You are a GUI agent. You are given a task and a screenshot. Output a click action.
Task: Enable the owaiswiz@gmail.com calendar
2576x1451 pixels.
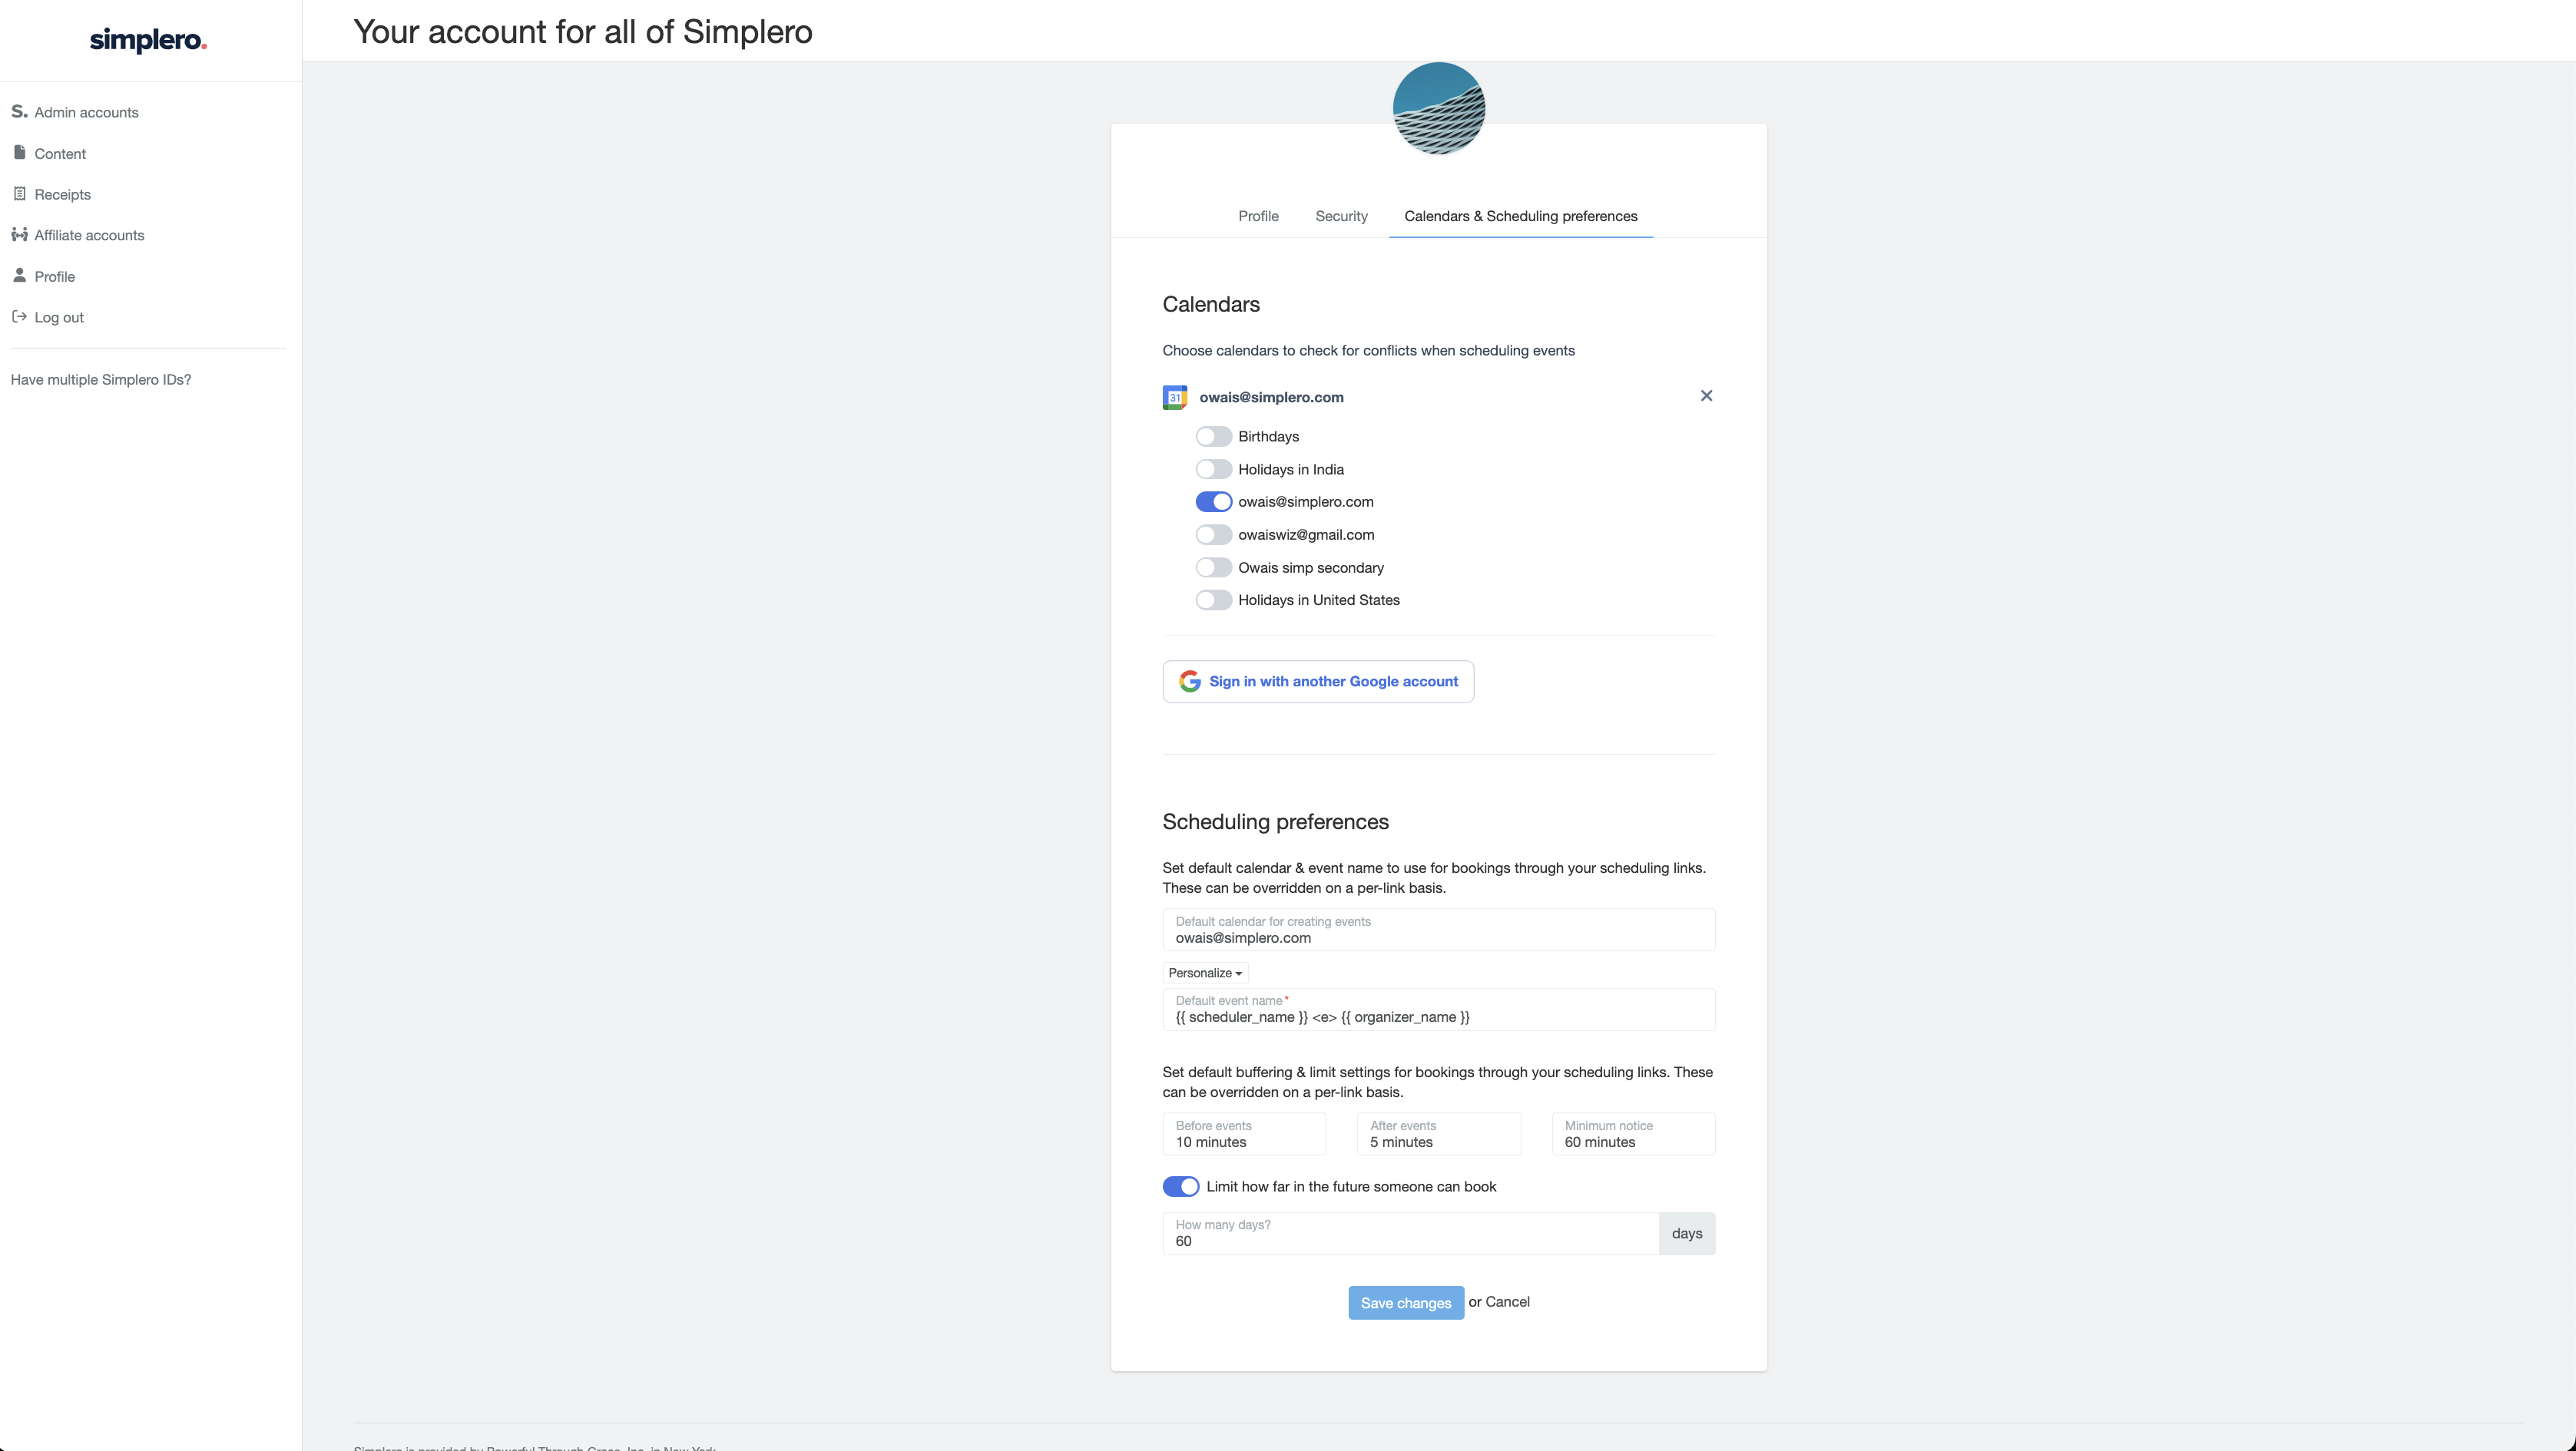[x=1213, y=534]
